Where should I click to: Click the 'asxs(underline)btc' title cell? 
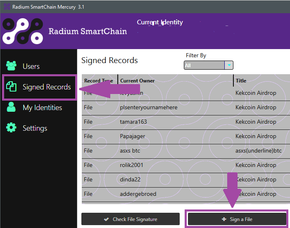coord(258,150)
